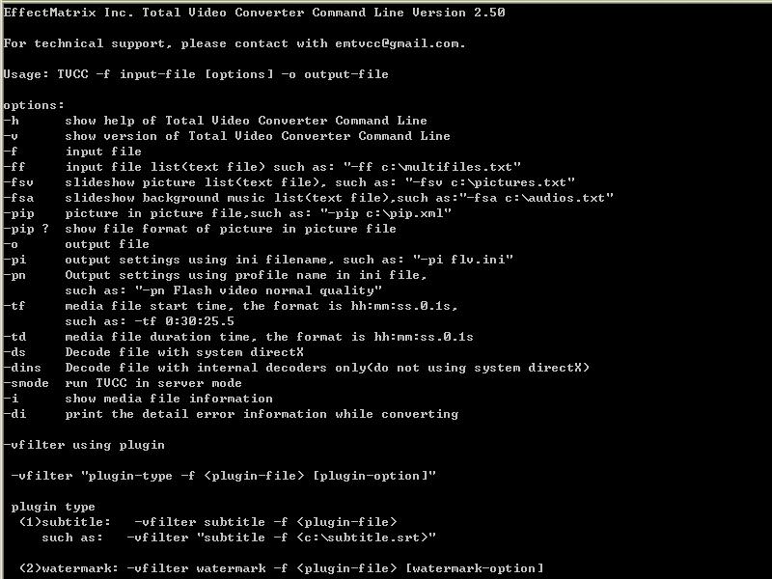Click the emtvcc@gmail.com support email address
This screenshot has height=579, width=772.
(401, 43)
